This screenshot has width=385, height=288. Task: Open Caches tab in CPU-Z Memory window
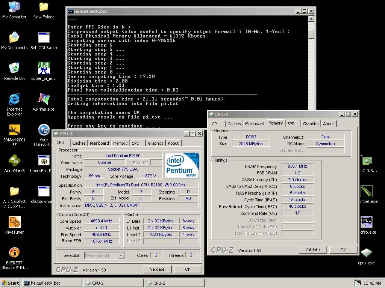pyautogui.click(x=234, y=124)
